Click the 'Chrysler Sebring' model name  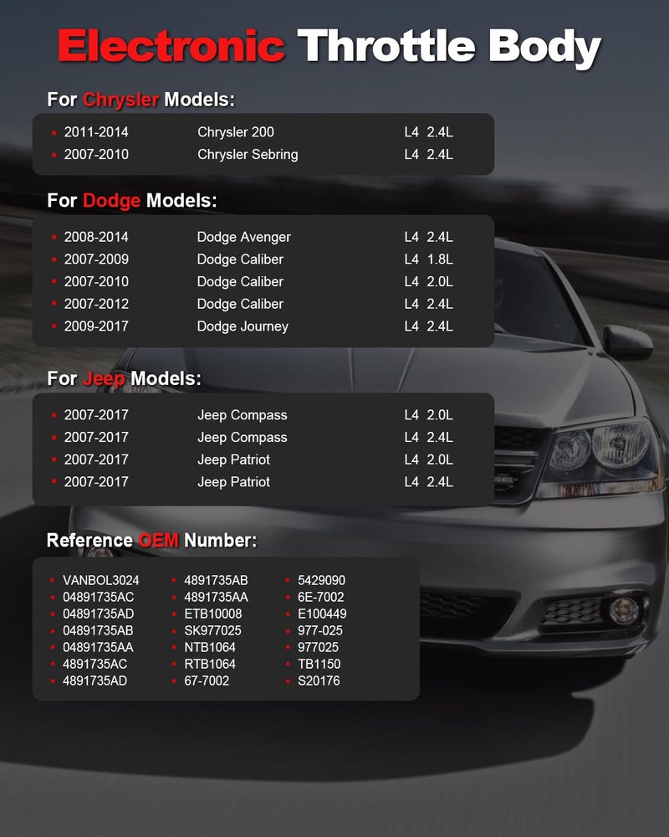pos(248,154)
